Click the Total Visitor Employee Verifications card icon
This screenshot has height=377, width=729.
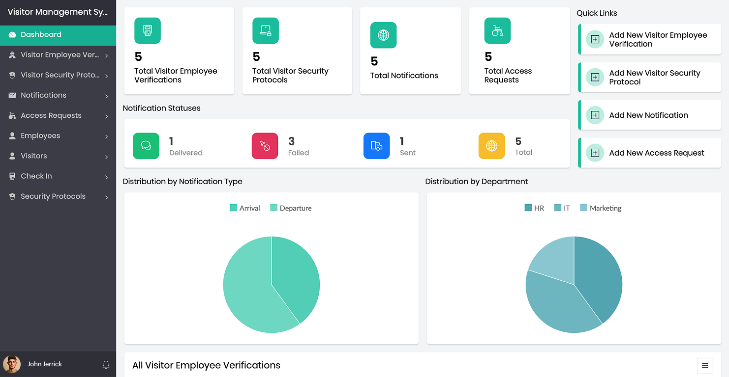148,31
